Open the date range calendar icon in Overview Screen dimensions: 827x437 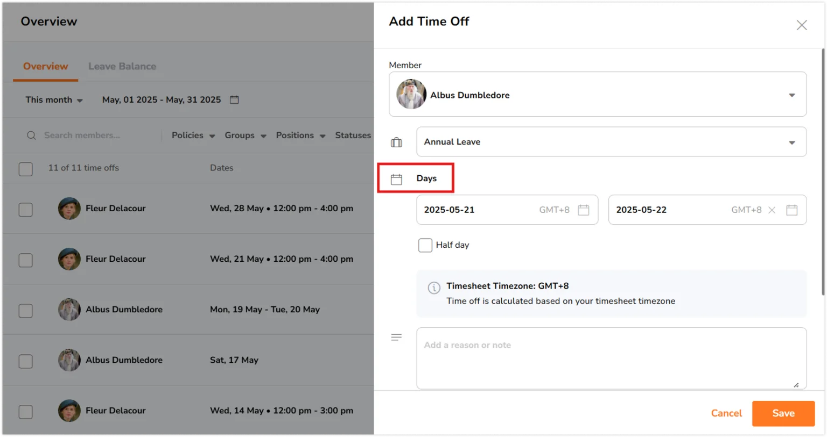234,99
